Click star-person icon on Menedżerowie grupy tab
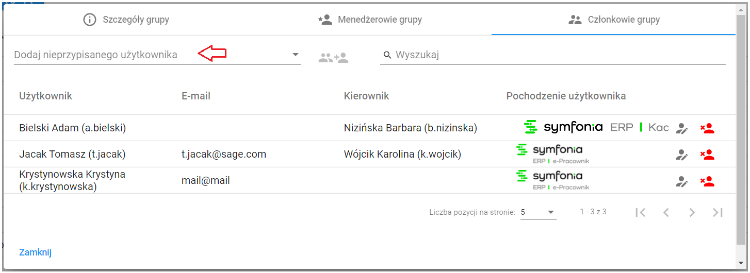Viewport: 750px width, 273px height. (x=325, y=20)
